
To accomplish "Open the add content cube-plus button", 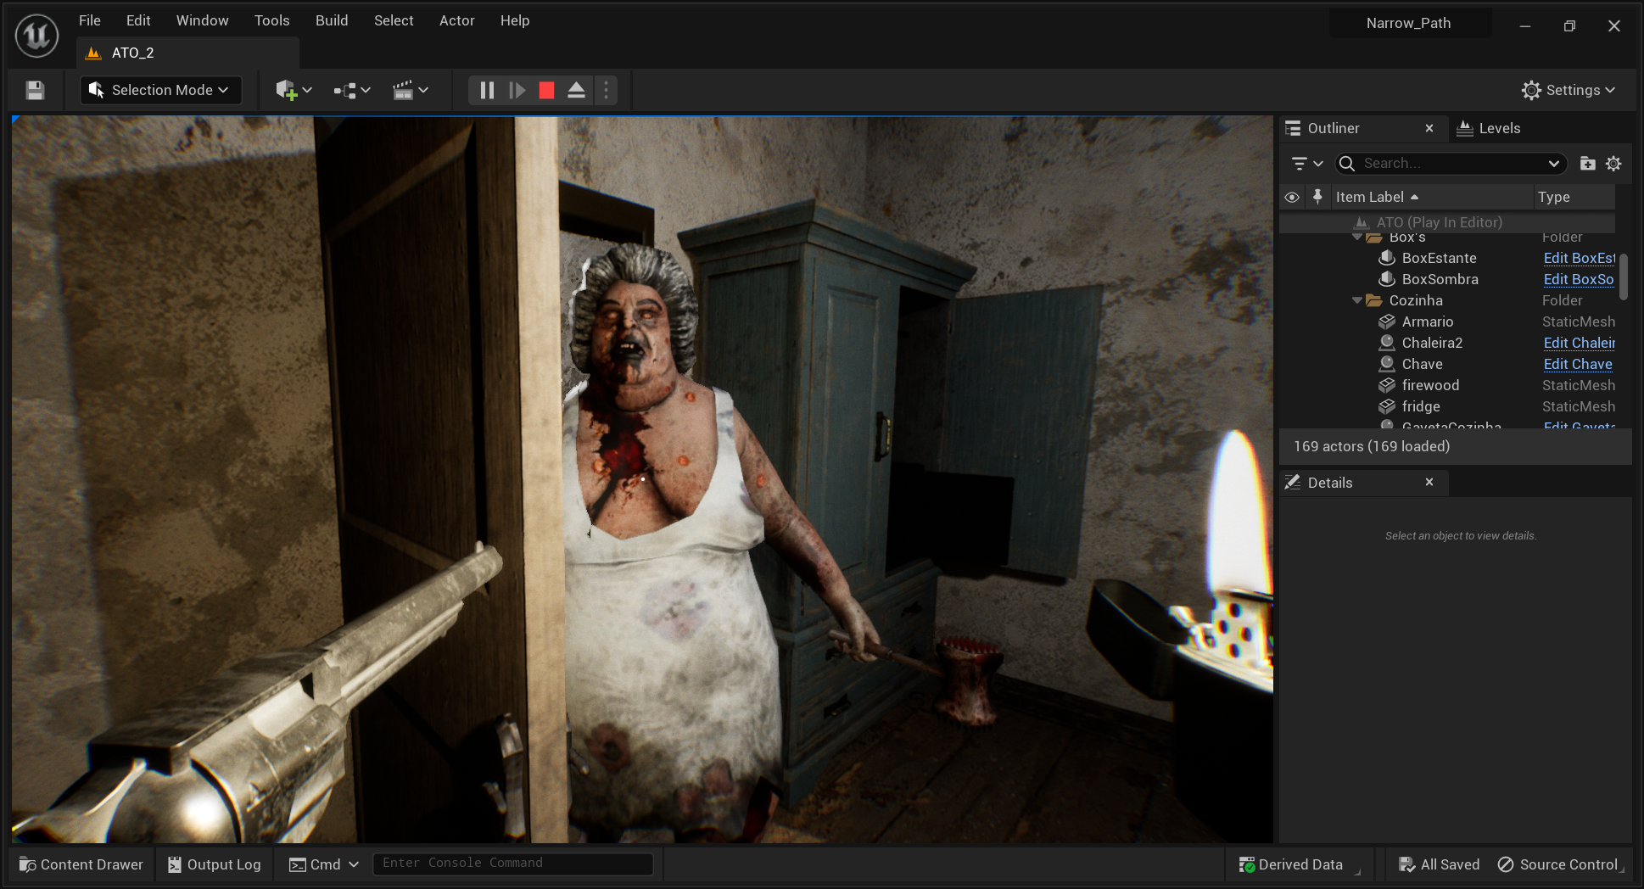I will coord(294,90).
